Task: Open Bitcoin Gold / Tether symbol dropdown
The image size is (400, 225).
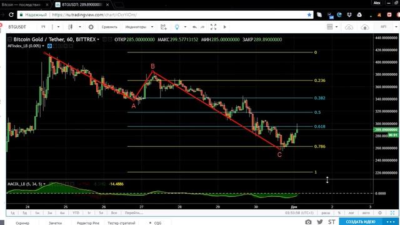Action: [98, 39]
